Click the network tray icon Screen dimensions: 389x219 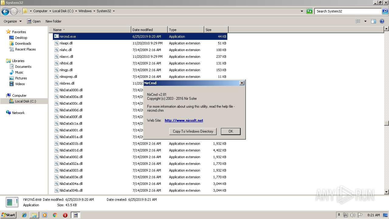346,215
